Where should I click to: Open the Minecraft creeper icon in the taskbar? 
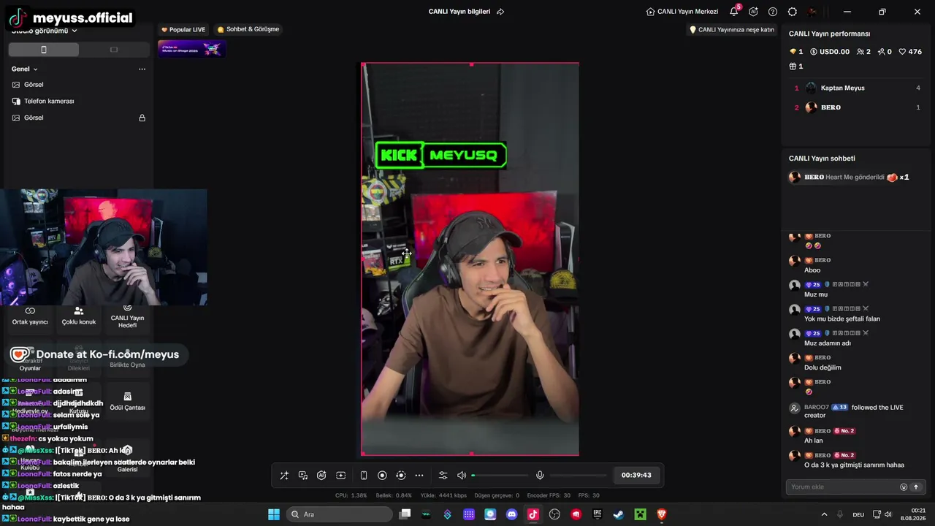click(x=641, y=514)
